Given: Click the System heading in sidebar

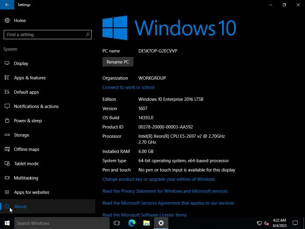Looking at the screenshot, I should pos(10,49).
